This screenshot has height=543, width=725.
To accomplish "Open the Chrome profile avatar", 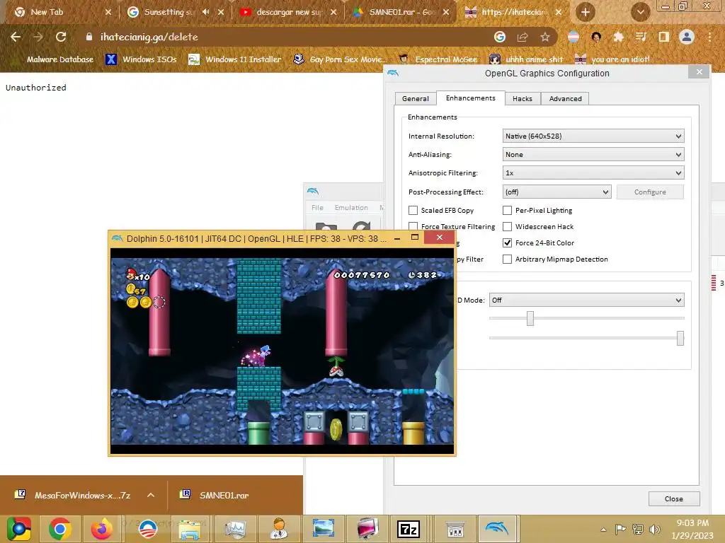I will (x=687, y=37).
